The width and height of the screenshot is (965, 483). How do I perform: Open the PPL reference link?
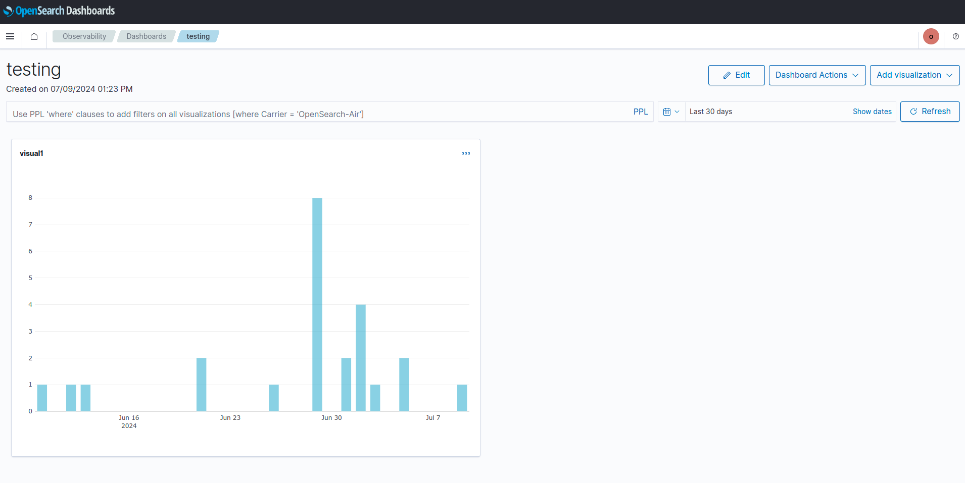[640, 112]
